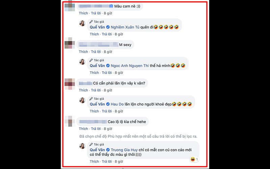Click the verified badge beside Quế Vân in the 'quên đi' reply

point(108,27)
